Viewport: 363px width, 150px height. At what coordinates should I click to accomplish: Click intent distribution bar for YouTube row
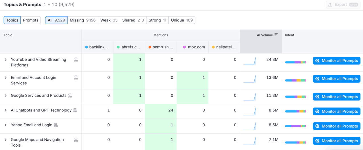296,62
